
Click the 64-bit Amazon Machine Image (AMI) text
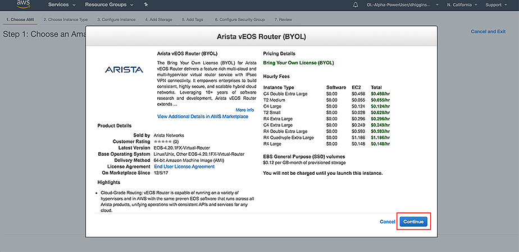tap(189, 160)
